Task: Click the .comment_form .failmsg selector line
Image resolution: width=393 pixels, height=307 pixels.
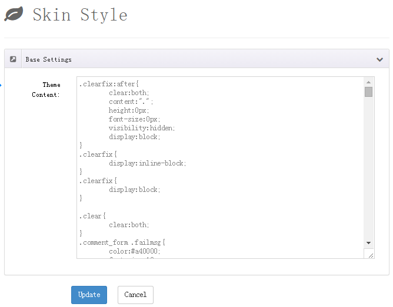Action: 122,242
